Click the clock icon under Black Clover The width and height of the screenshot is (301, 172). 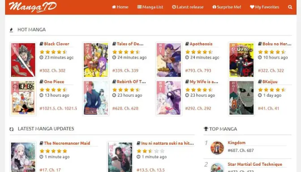pyautogui.click(x=41, y=57)
